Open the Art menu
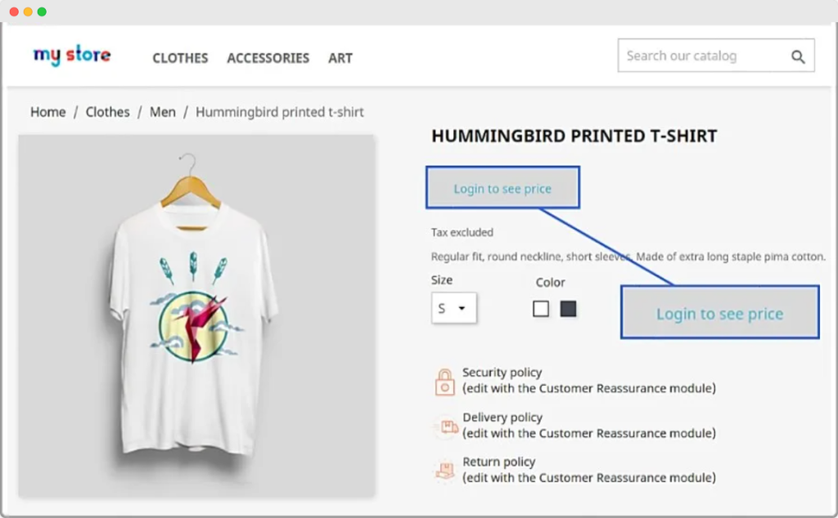This screenshot has width=838, height=518. 340,58
